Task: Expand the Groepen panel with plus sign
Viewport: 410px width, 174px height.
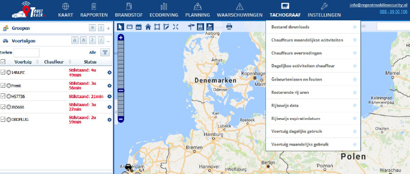Action: (x=108, y=28)
